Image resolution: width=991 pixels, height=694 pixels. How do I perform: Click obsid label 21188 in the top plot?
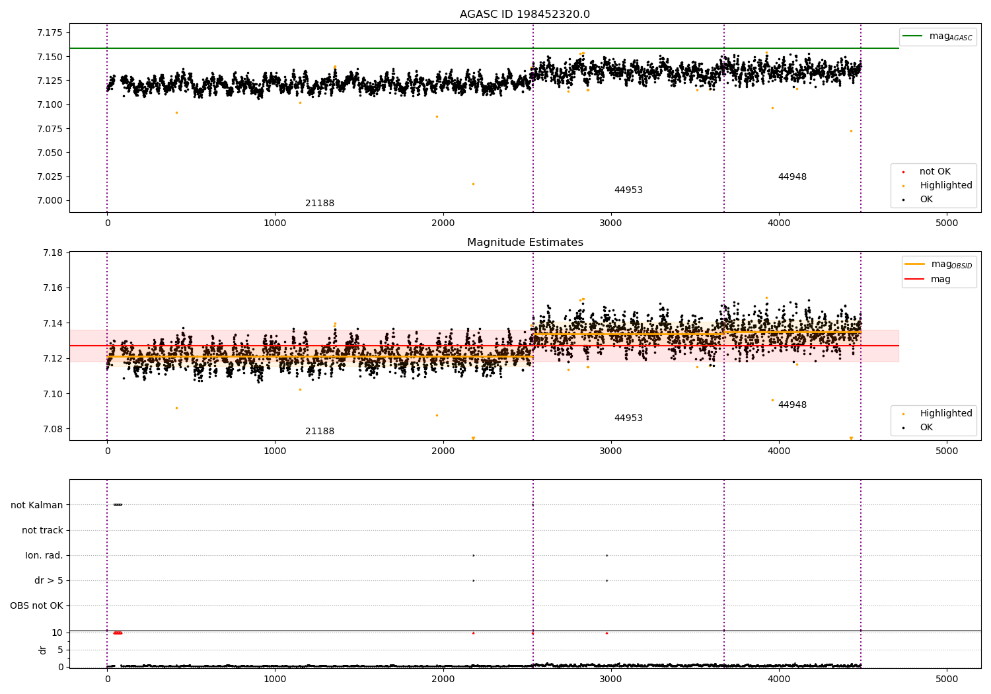[320, 204]
